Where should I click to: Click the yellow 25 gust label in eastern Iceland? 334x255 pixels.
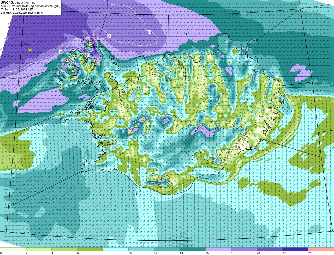coord(266,97)
